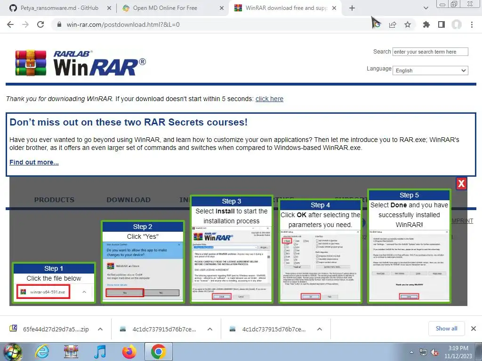Click the Chrome taskbar icon
The height and width of the screenshot is (361, 482).
[x=158, y=352]
